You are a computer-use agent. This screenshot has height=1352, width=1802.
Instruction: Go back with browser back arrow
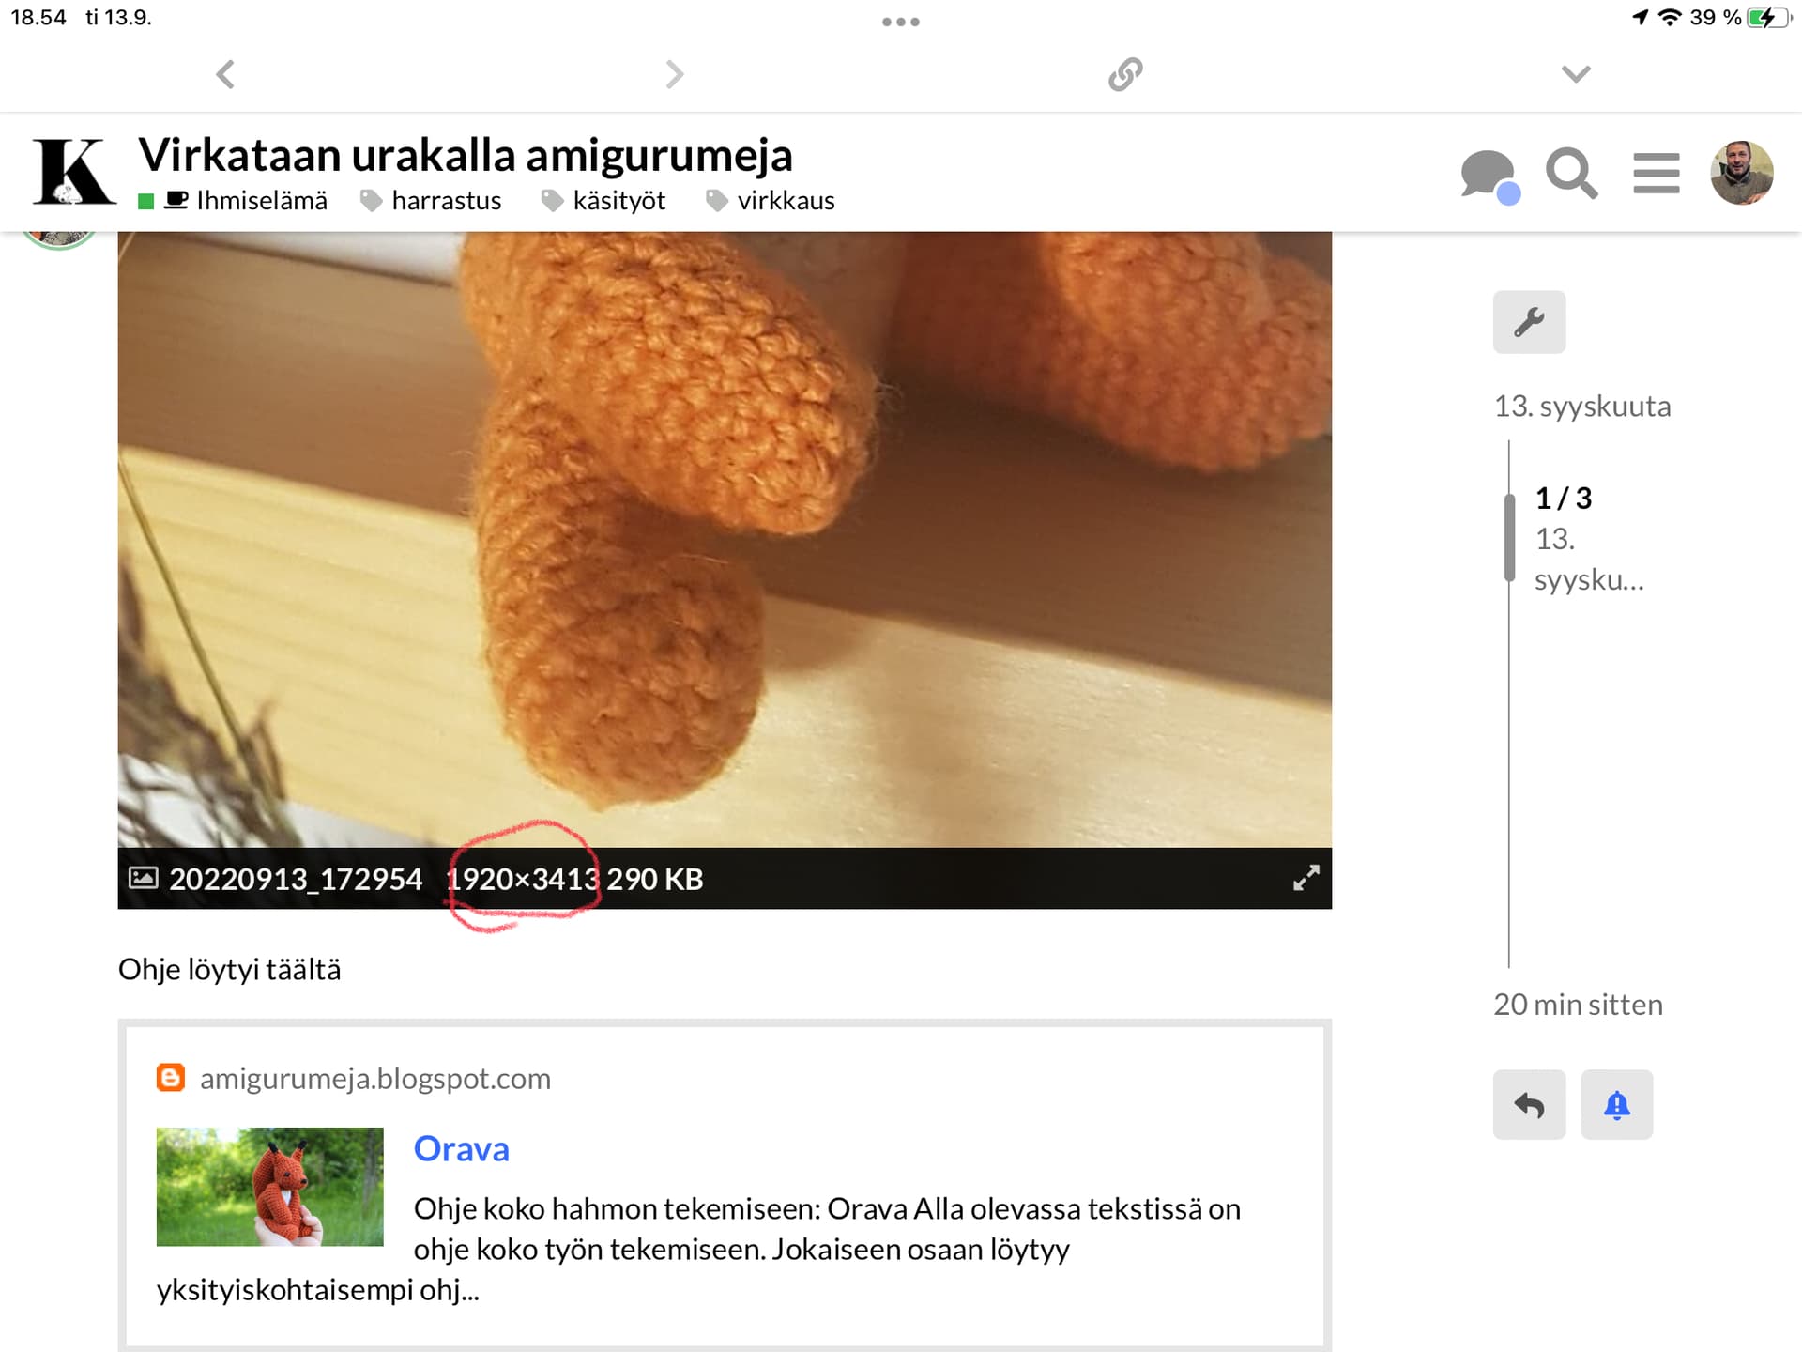tap(225, 74)
